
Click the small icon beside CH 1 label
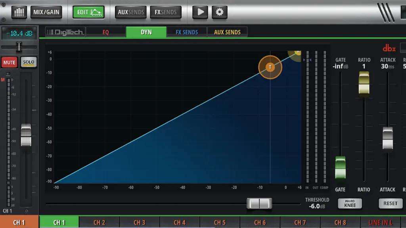point(27,211)
